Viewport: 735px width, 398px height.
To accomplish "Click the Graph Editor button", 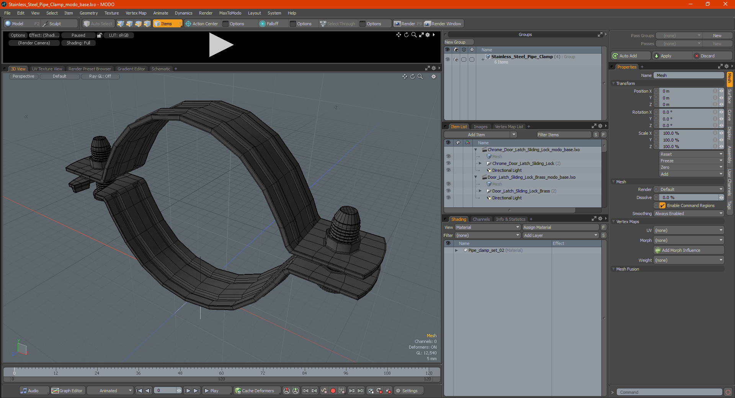I will (x=67, y=391).
